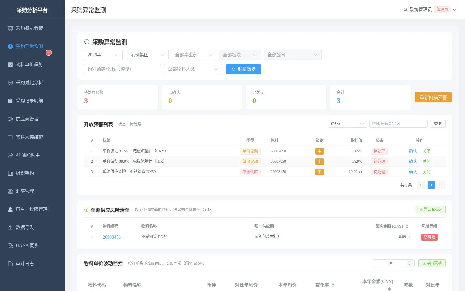
Task: Click the 高风险 risk level tag
Action: pyautogui.click(x=429, y=237)
